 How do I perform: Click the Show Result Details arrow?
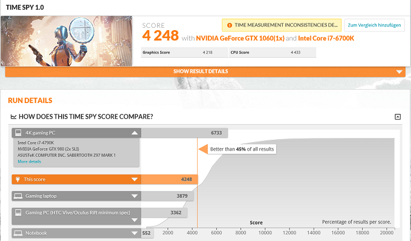click(399, 72)
